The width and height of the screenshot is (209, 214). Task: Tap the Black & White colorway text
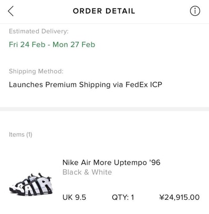[87, 172]
